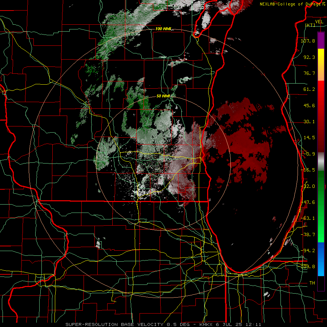Screen dimensions: 327x327
Task: Select the 76.7 legend value
Action: pyautogui.click(x=309, y=73)
